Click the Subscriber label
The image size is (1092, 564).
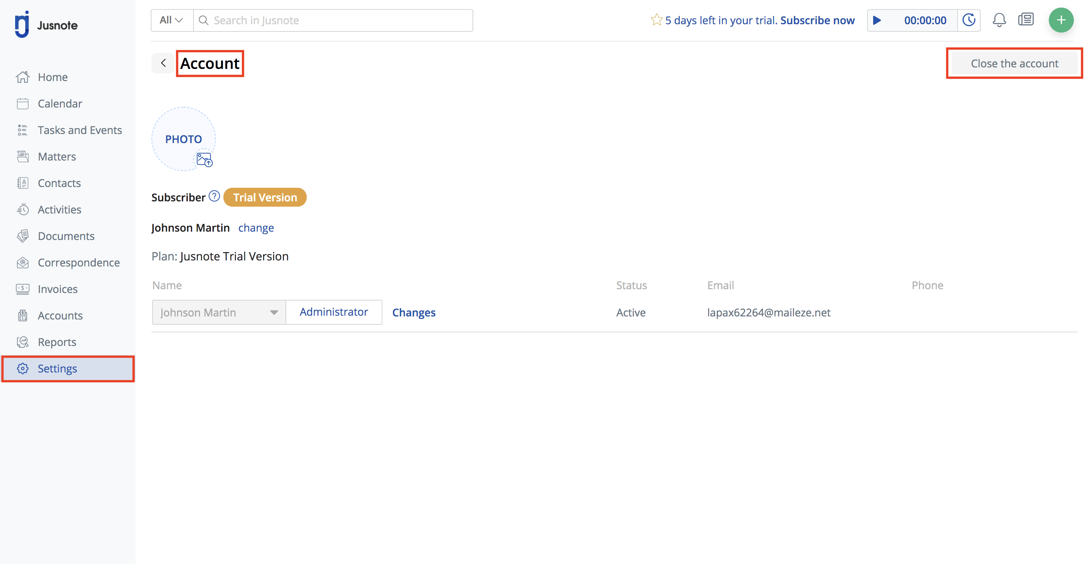(178, 198)
